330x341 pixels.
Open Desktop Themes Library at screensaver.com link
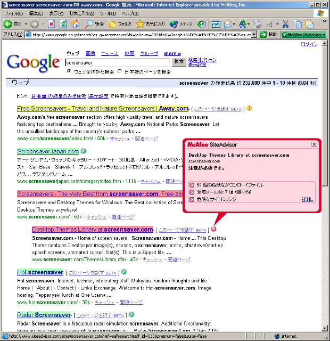click(x=93, y=230)
